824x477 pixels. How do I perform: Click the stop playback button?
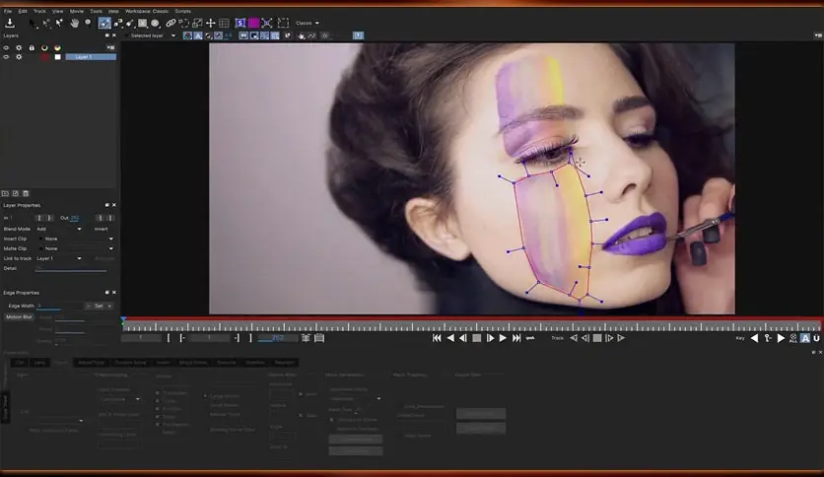click(476, 338)
